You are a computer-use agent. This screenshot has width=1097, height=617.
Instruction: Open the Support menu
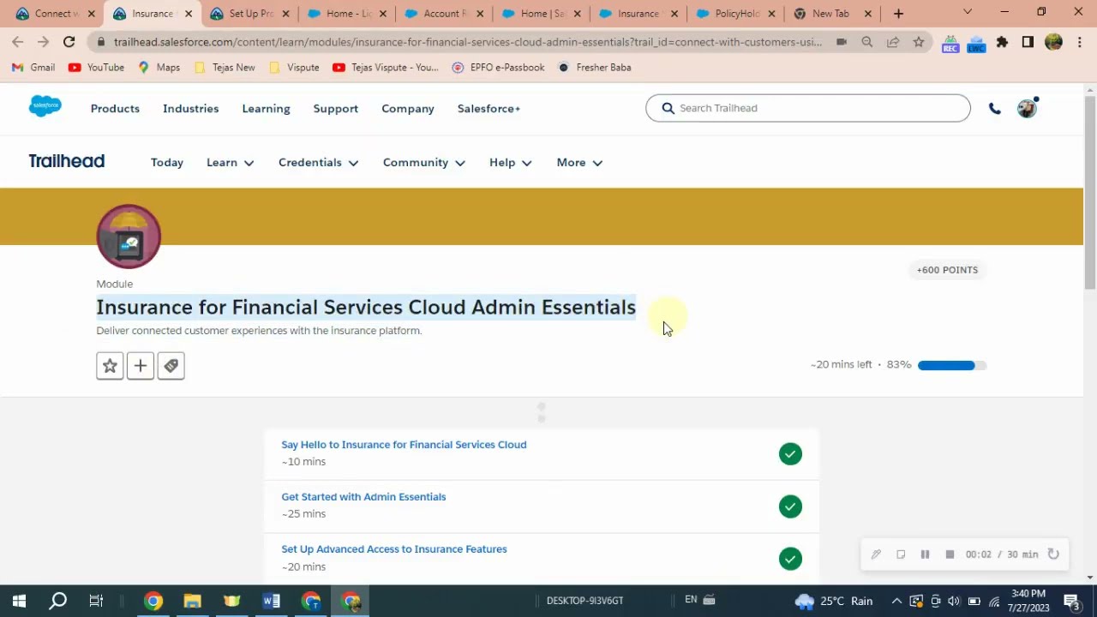pyautogui.click(x=336, y=109)
